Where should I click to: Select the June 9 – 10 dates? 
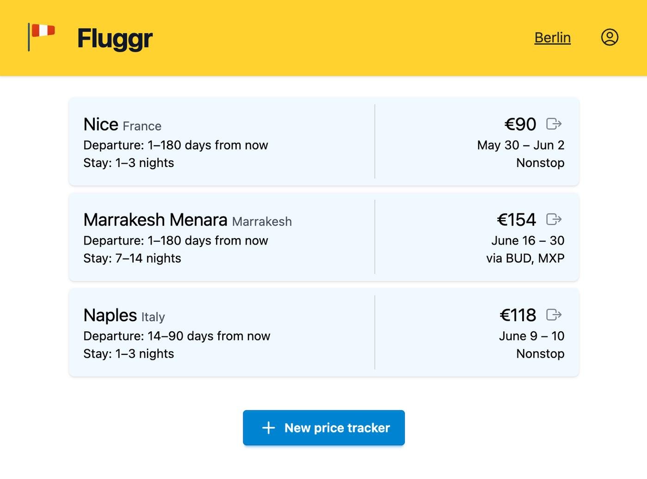531,336
